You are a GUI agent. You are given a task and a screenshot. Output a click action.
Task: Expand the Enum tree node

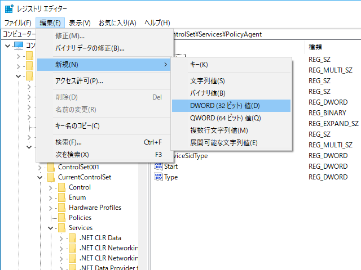[51, 198]
